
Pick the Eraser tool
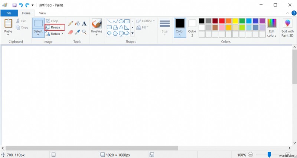[x=71, y=32]
